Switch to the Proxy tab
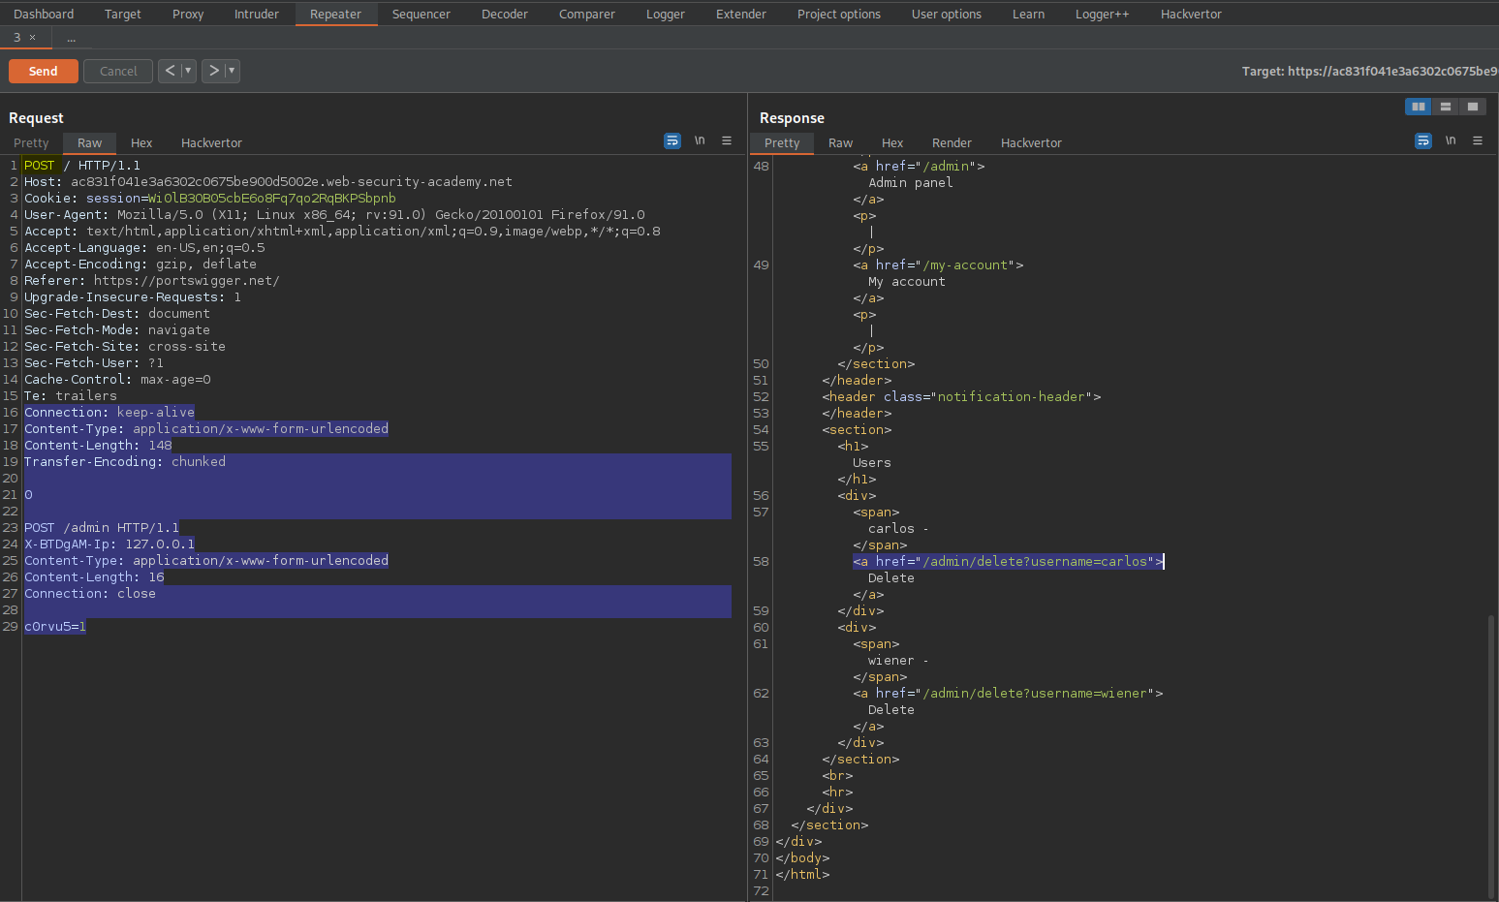Screen dimensions: 1499x902 [188, 14]
